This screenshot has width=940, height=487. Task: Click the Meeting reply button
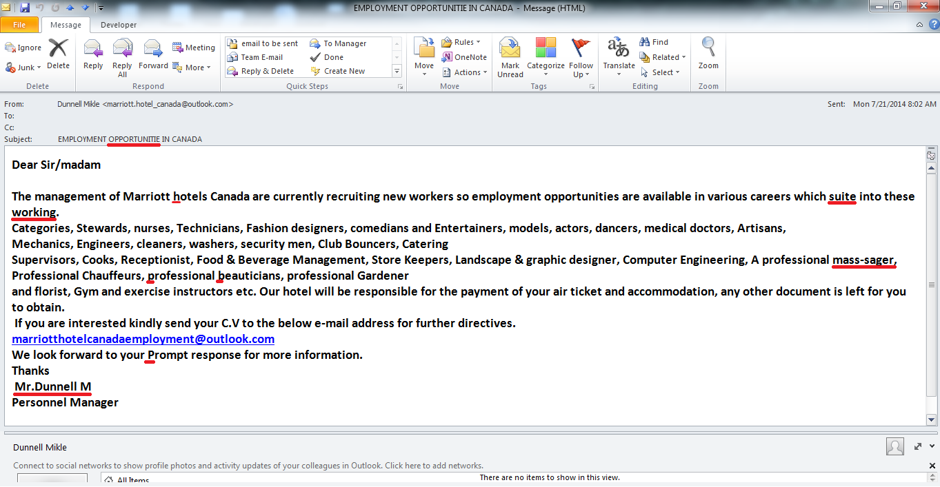(194, 48)
